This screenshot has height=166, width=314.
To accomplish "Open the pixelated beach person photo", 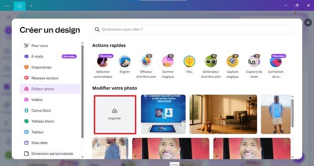I will point(276,114).
